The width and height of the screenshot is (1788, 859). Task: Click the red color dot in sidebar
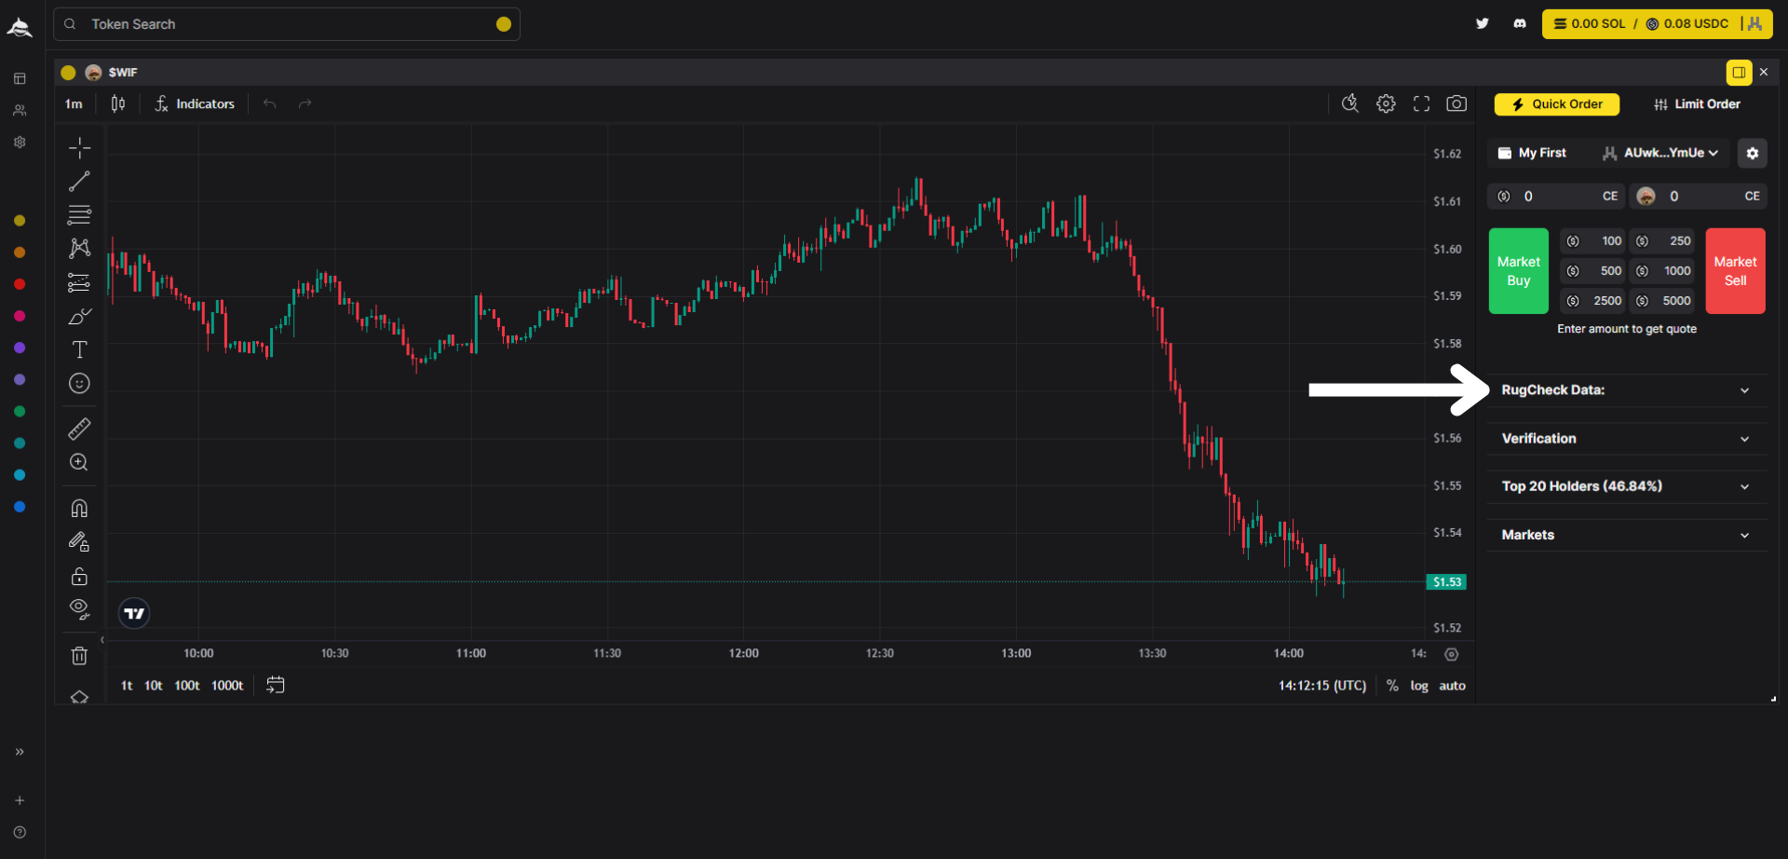[20, 284]
